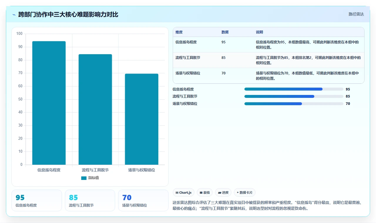Screen dimensions: 376x223
Task: Click the 场景与权限错位 x-axis label
Action: tap(142, 170)
